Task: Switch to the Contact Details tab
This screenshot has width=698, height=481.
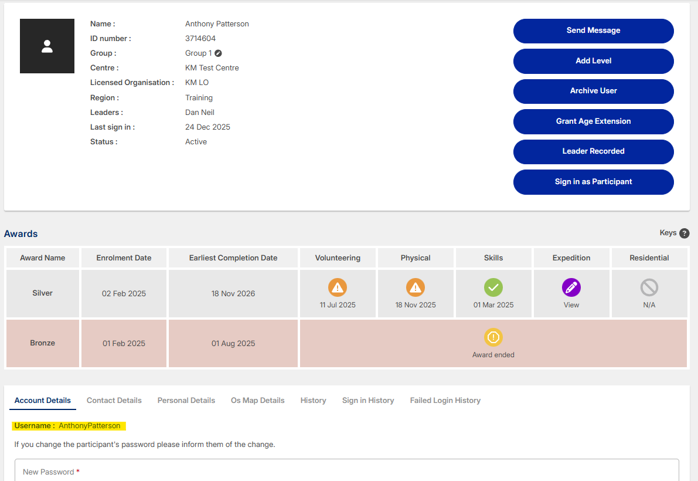Action: click(x=114, y=401)
